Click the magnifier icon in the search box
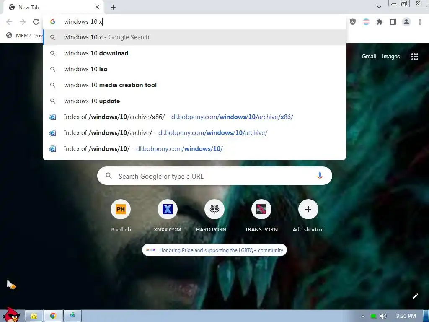 click(109, 176)
